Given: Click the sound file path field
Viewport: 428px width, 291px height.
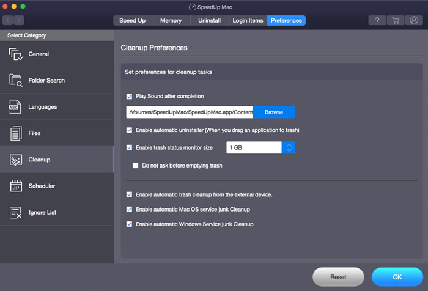Looking at the screenshot, I should (x=190, y=112).
